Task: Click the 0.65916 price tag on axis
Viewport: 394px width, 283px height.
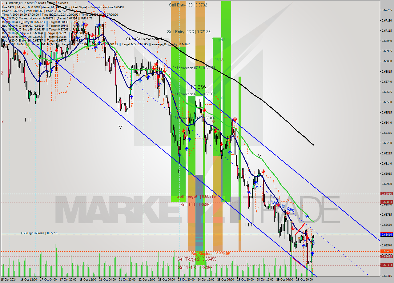Action: coord(387,194)
